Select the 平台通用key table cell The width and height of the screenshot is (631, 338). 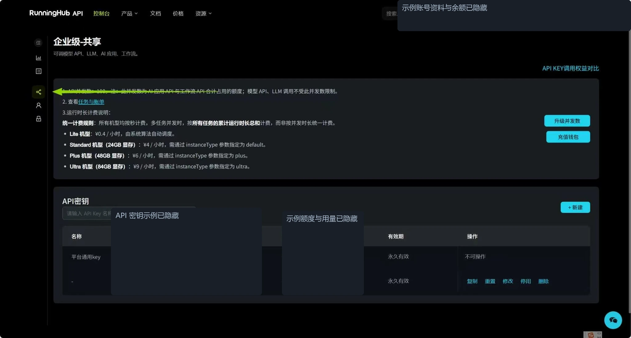click(86, 257)
